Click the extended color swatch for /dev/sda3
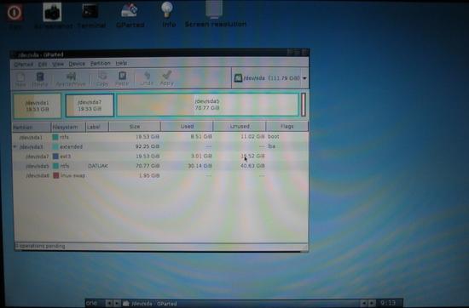This screenshot has height=308, width=469. 55,146
